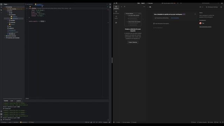
Task: Open the View workspace activity link
Action: pos(205,27)
